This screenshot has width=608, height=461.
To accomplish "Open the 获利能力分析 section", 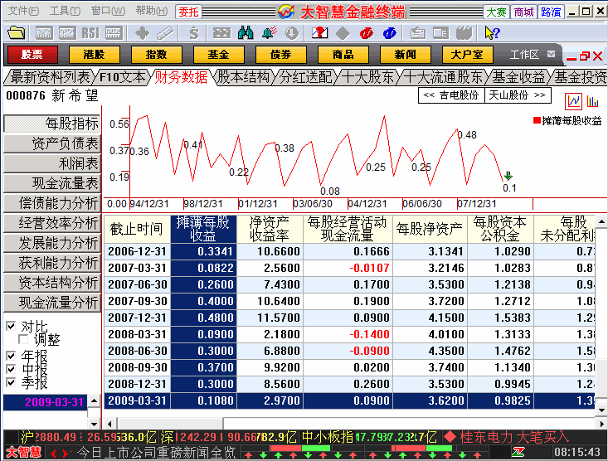I will pyautogui.click(x=52, y=263).
